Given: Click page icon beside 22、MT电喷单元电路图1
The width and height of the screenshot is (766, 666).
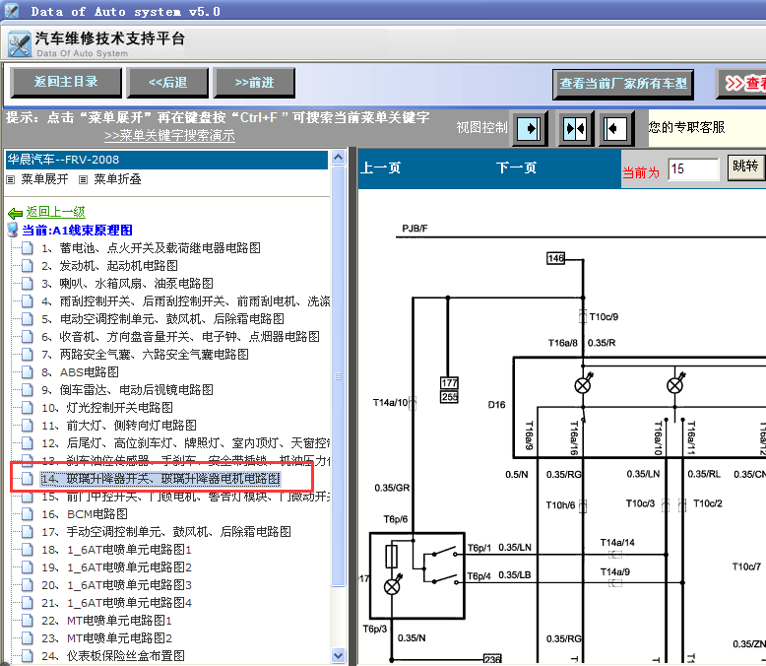Looking at the screenshot, I should (x=28, y=621).
